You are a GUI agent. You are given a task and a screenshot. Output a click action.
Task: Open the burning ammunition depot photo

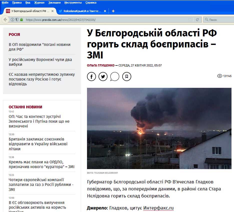(x=159, y=128)
